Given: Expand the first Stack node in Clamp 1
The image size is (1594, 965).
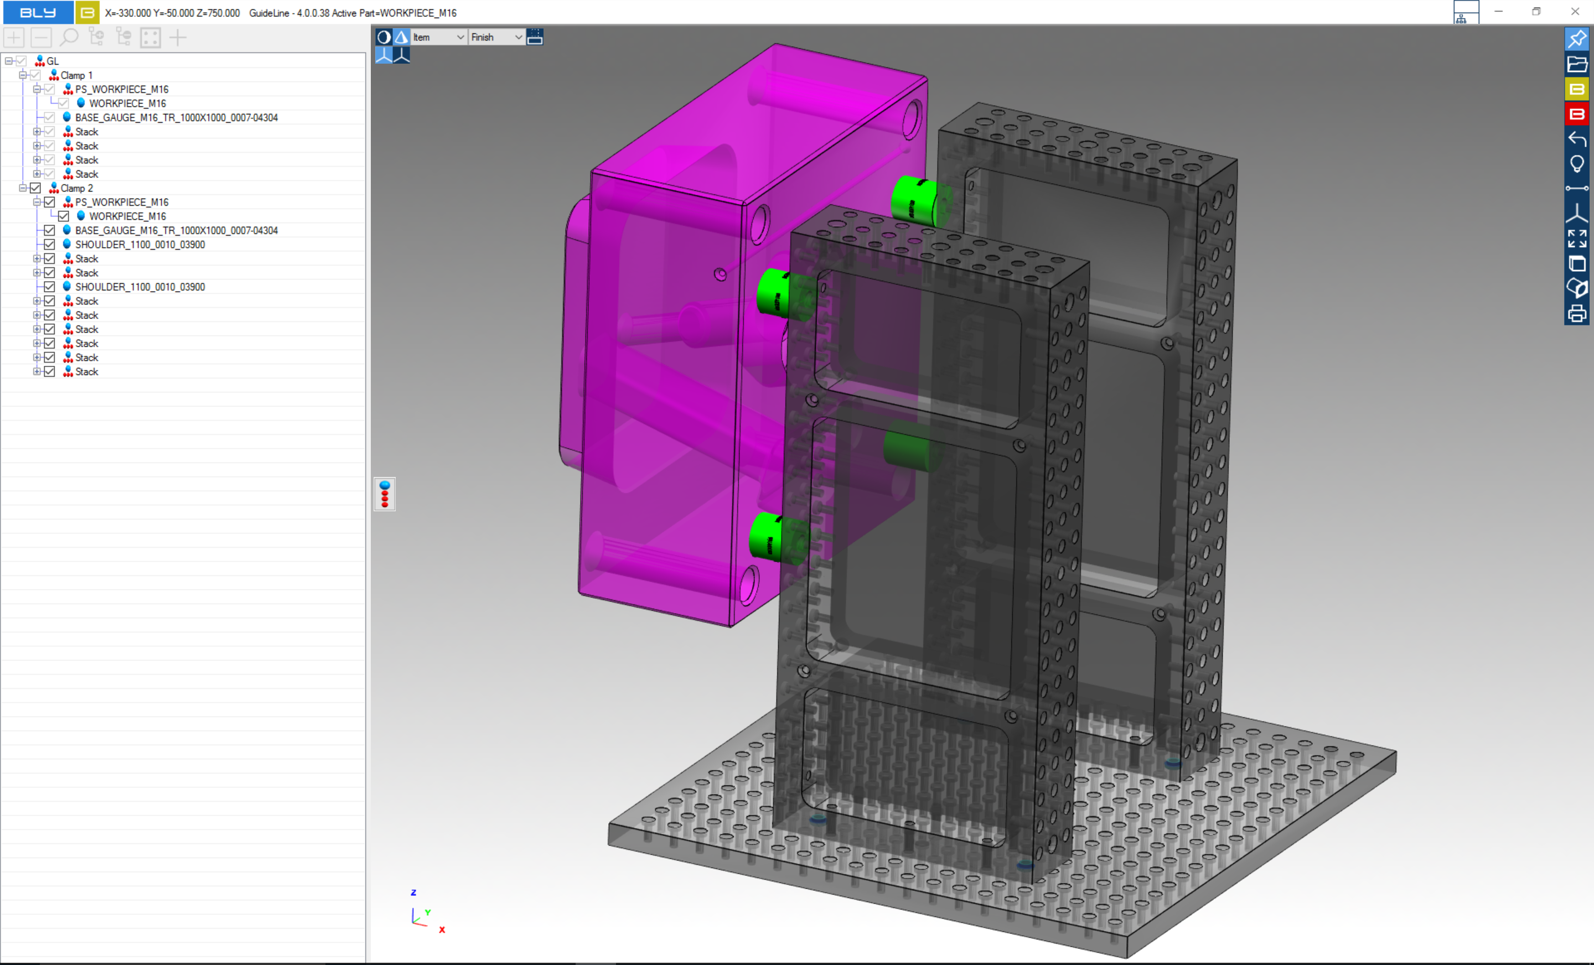Looking at the screenshot, I should coord(37,132).
